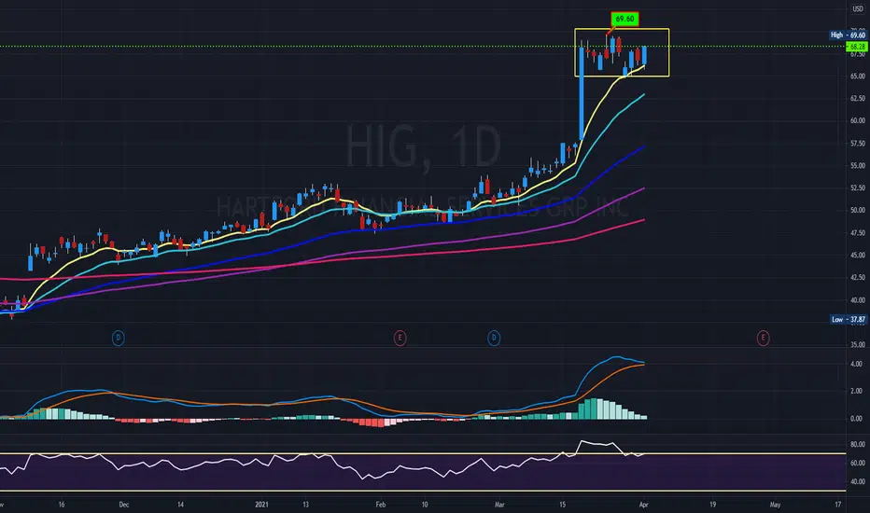Click the Mar label on time axis
870x513 pixels.
(499, 505)
